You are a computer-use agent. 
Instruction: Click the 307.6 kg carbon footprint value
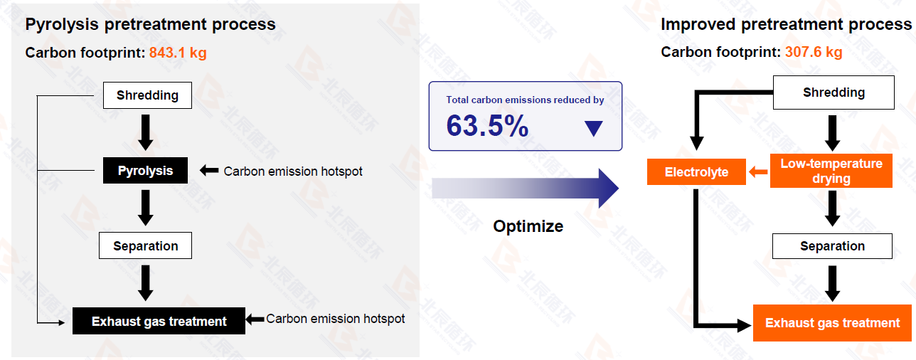click(814, 52)
